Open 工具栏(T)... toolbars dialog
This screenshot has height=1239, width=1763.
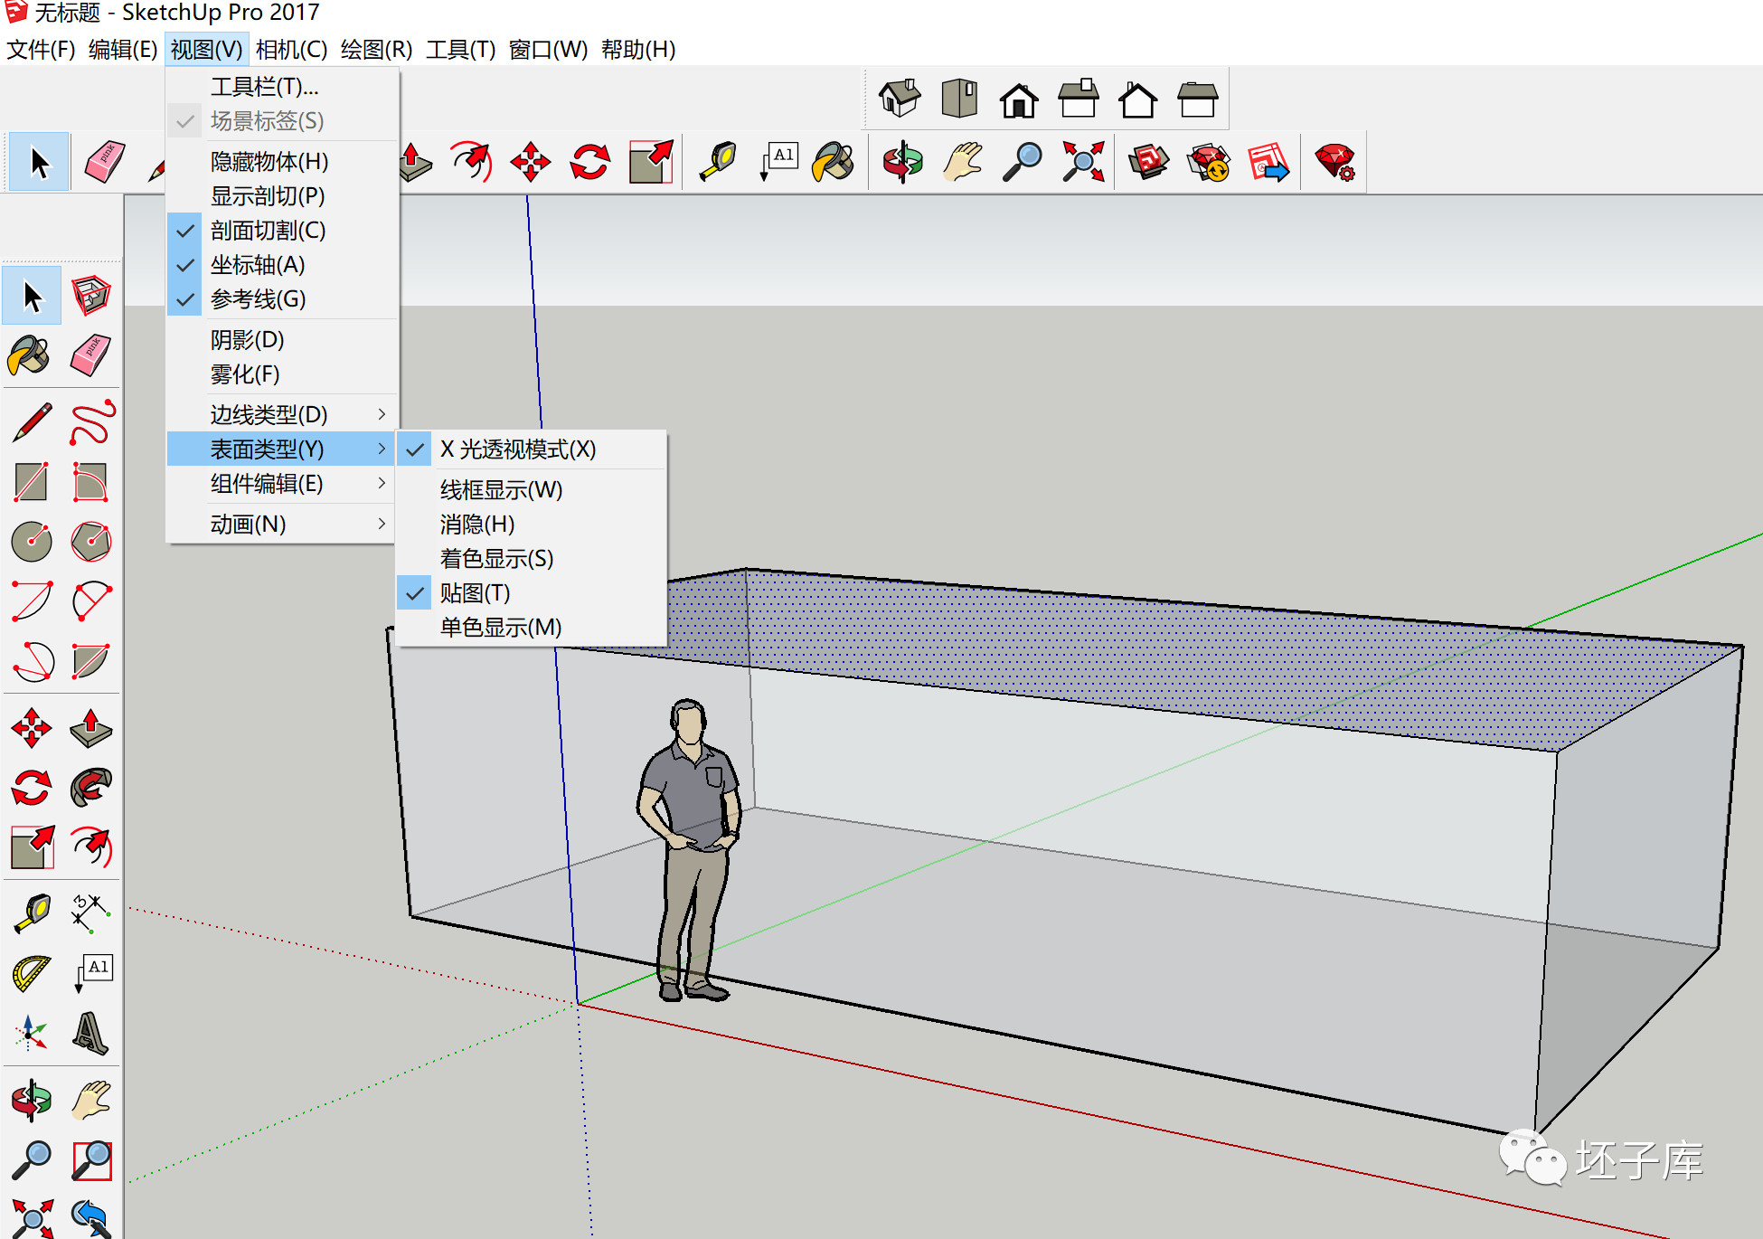pos(282,87)
